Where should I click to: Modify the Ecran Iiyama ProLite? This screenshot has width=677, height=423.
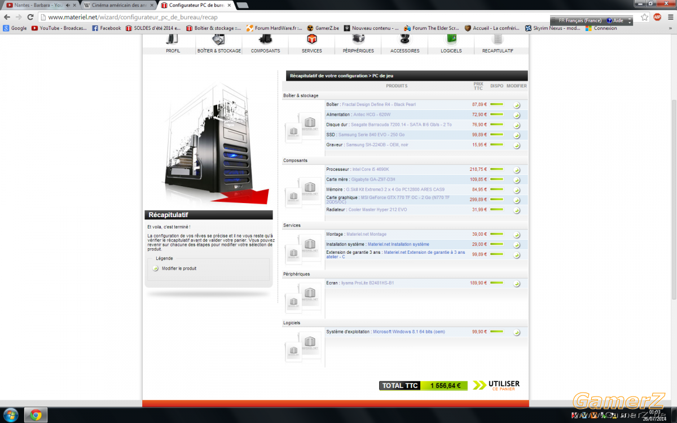[x=516, y=284]
